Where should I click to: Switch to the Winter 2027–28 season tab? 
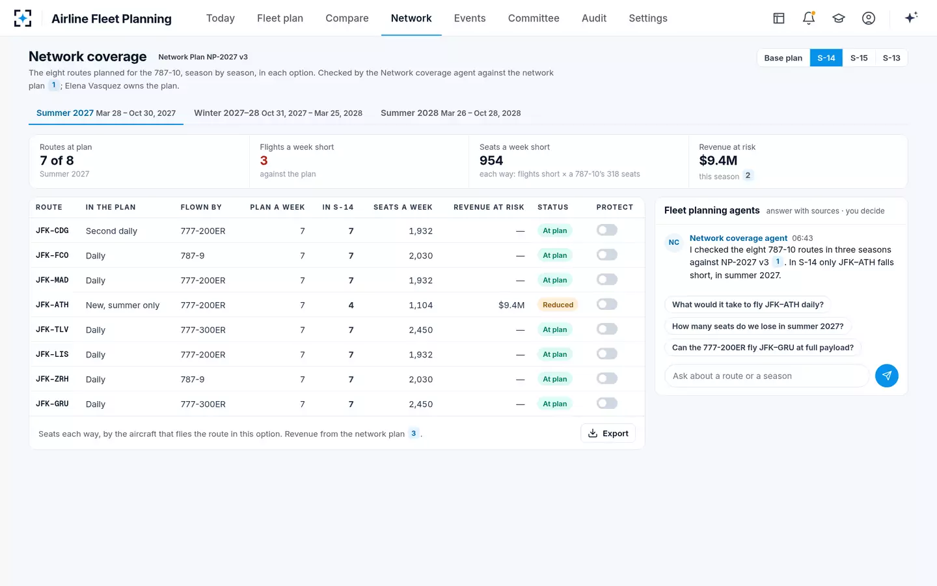coord(278,113)
